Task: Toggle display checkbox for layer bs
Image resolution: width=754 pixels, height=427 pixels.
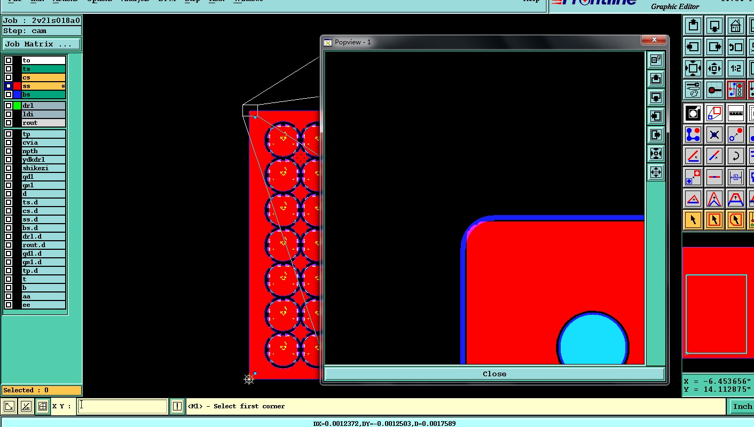Action: coord(9,94)
